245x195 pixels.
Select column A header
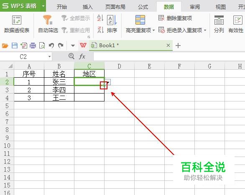click(x=29, y=66)
